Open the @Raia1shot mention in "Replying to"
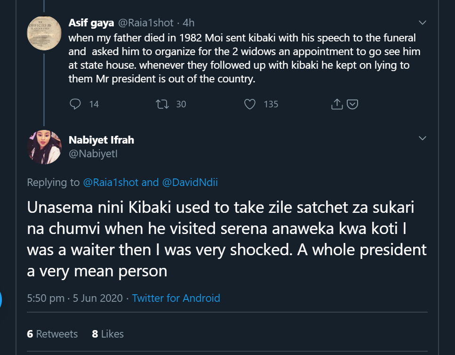The height and width of the screenshot is (355, 455). [111, 182]
